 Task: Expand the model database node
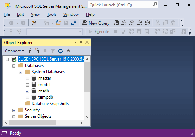tap(27, 85)
